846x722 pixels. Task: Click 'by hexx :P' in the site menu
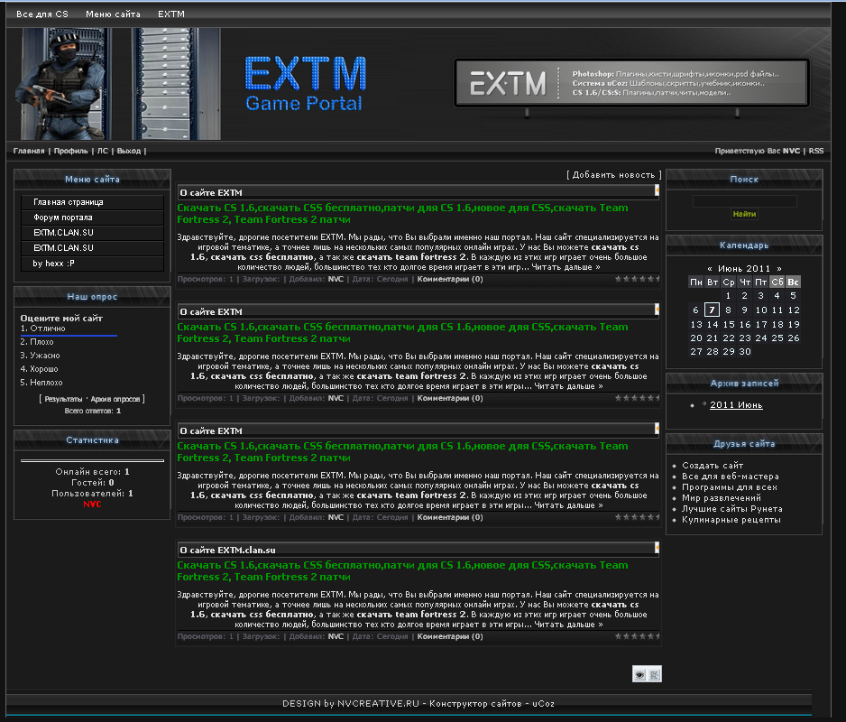92,264
